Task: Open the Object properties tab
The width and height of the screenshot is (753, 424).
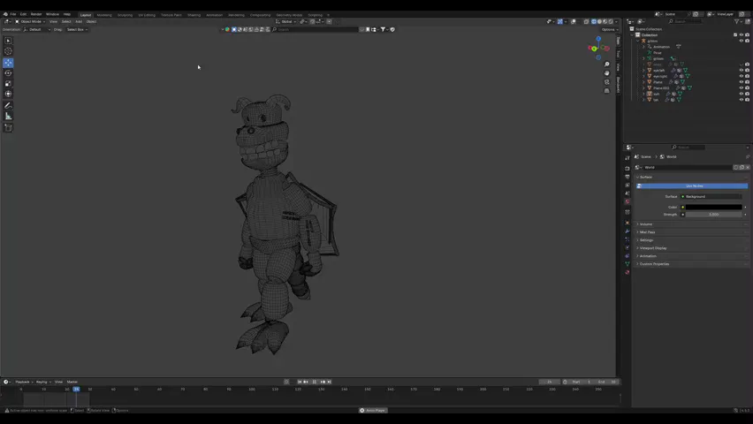Action: point(627,223)
